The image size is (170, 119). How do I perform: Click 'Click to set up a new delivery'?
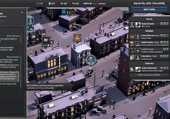click(149, 75)
